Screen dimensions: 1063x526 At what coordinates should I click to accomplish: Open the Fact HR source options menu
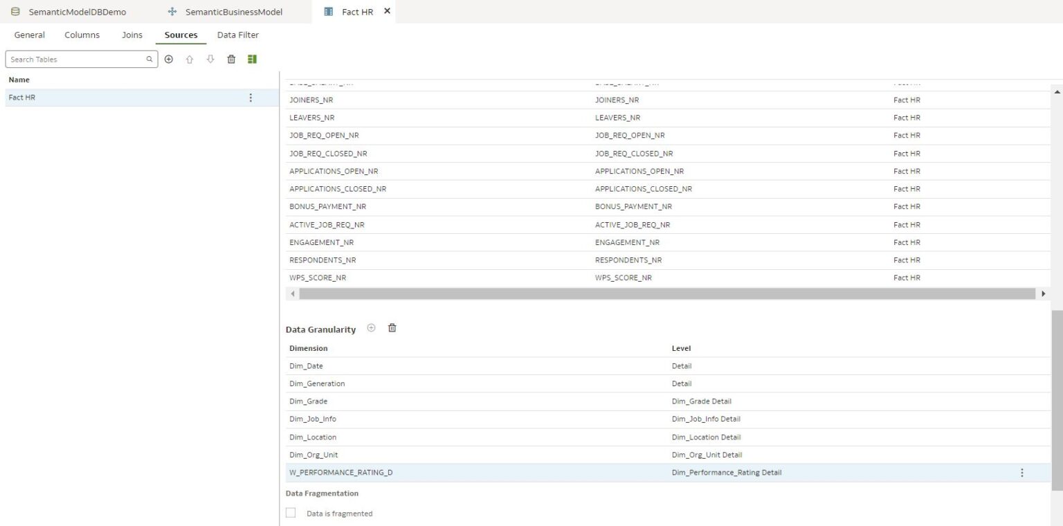pos(251,98)
